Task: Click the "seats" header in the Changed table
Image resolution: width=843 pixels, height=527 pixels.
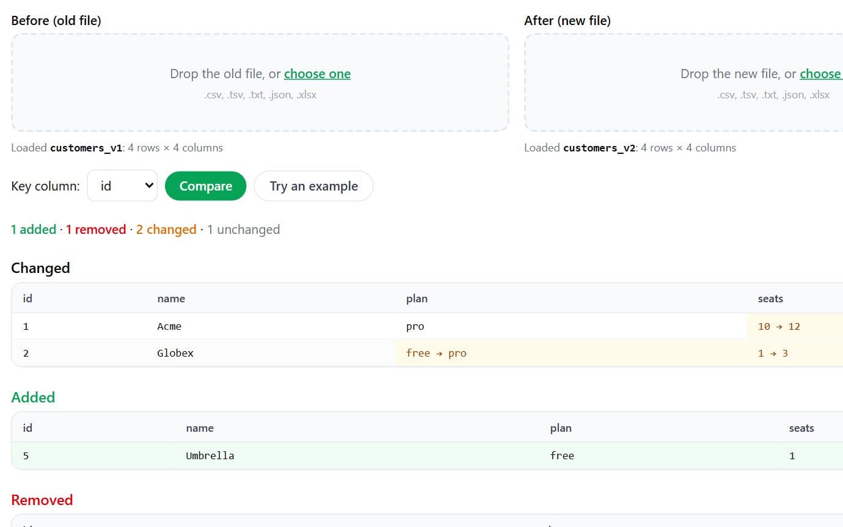Action: (x=770, y=299)
